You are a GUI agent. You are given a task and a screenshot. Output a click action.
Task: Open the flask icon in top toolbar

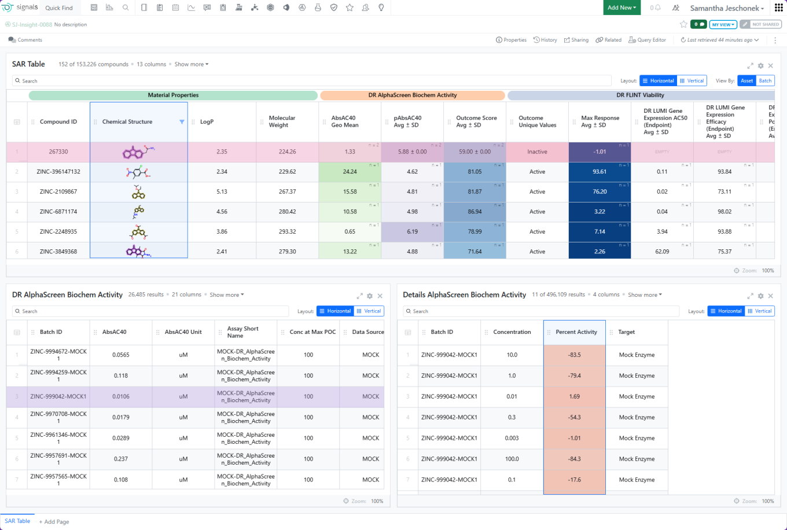coord(318,8)
